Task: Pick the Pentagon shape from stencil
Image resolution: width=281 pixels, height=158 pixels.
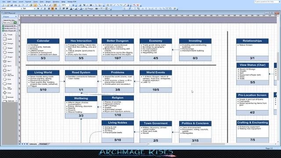Action: (5, 43)
